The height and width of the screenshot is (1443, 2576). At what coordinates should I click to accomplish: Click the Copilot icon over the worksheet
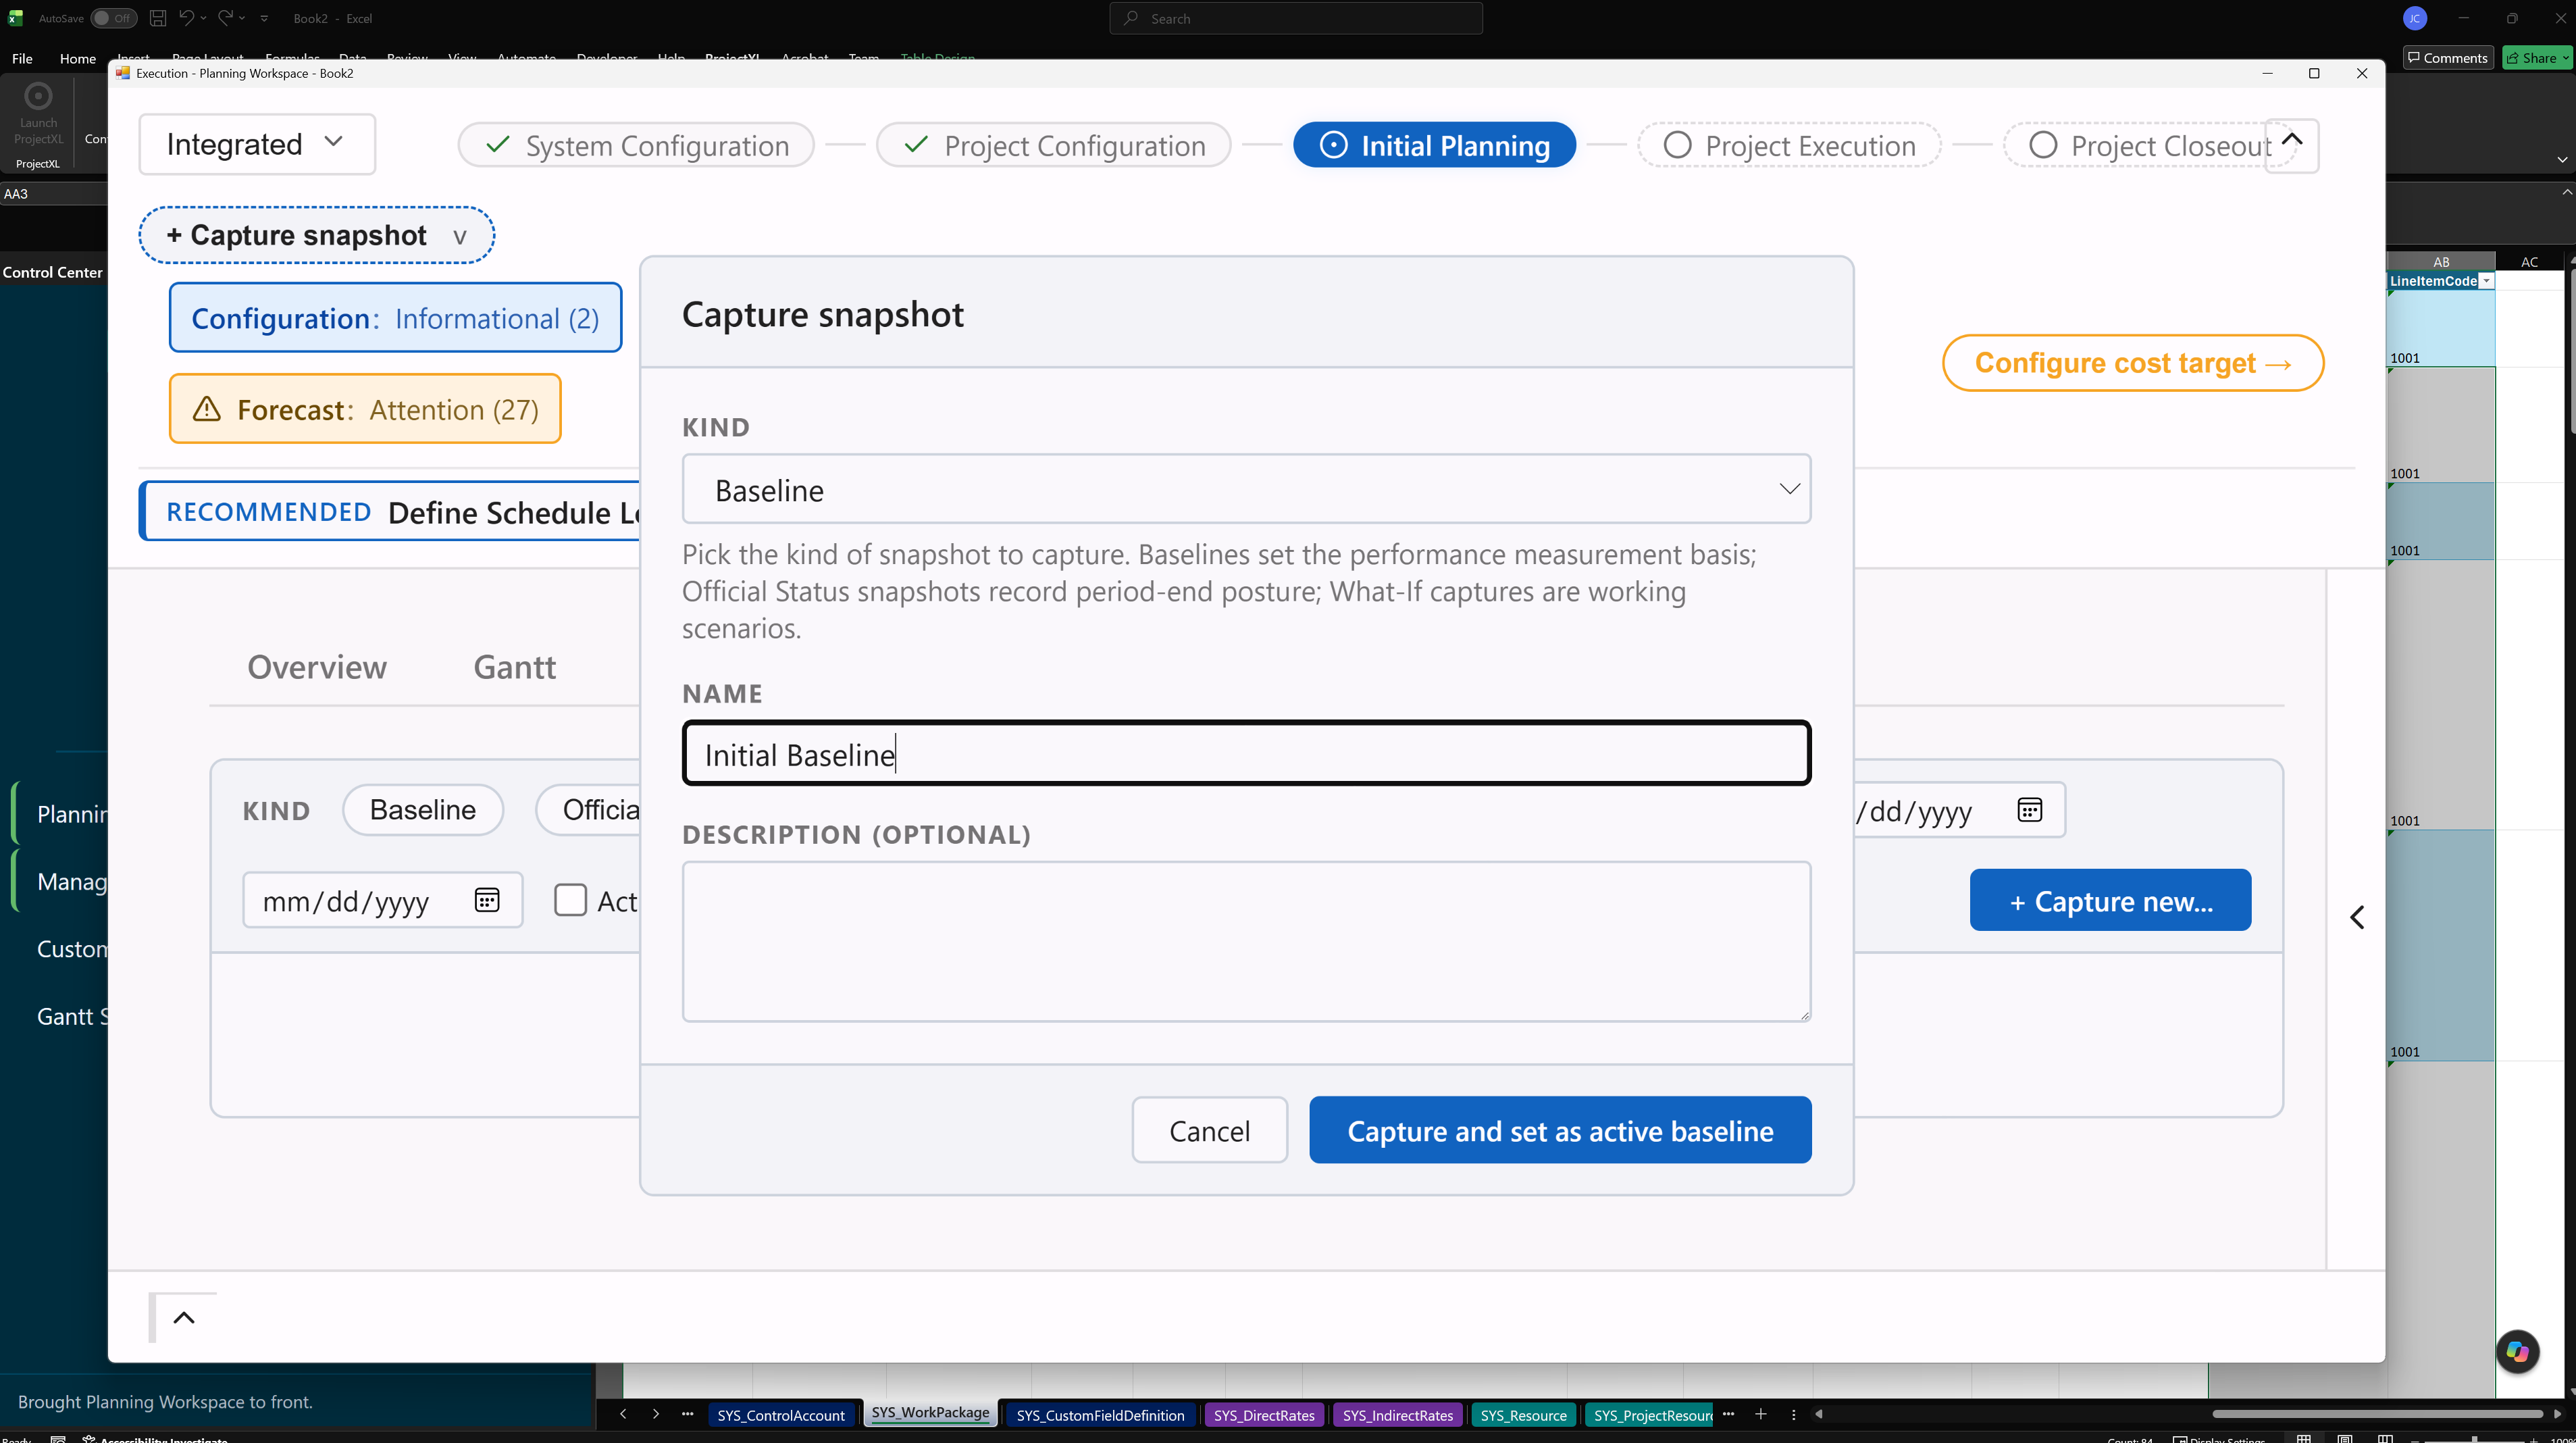click(x=2517, y=1352)
